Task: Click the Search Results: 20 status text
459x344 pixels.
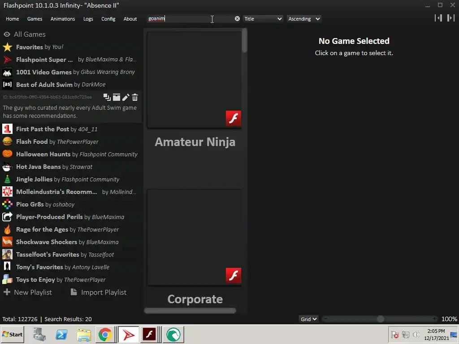Action: [x=68, y=319]
